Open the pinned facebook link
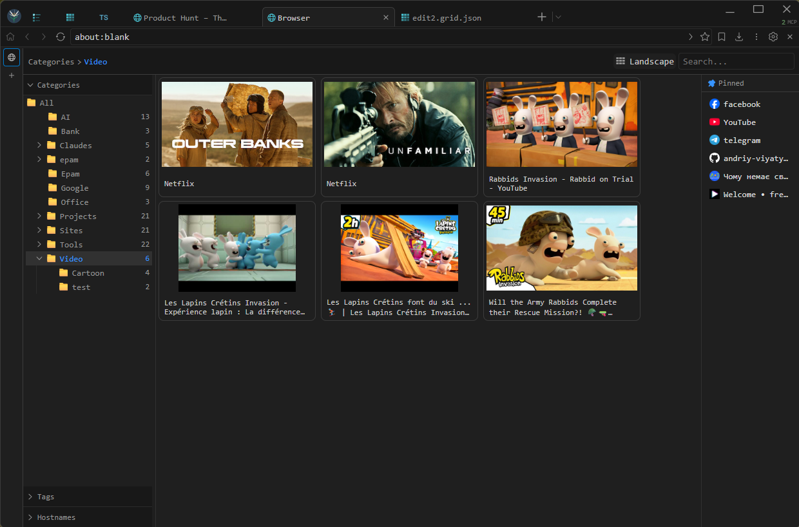The width and height of the screenshot is (799, 527). 749,104
